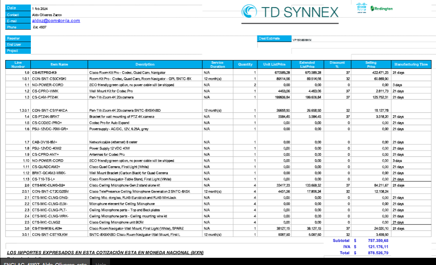Select item name PSU-12VDC-70W-GR+
This screenshot has width=436, height=265.
click(x=50, y=129)
